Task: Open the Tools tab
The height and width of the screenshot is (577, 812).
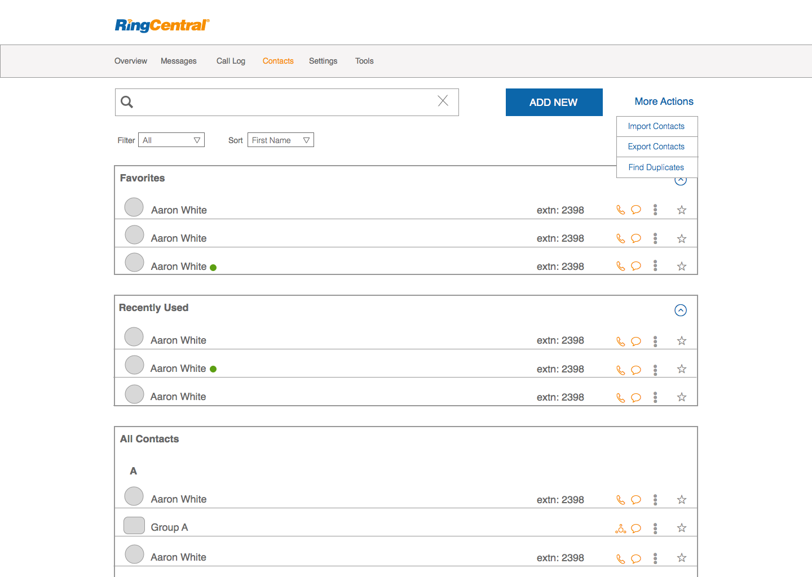Action: point(364,61)
